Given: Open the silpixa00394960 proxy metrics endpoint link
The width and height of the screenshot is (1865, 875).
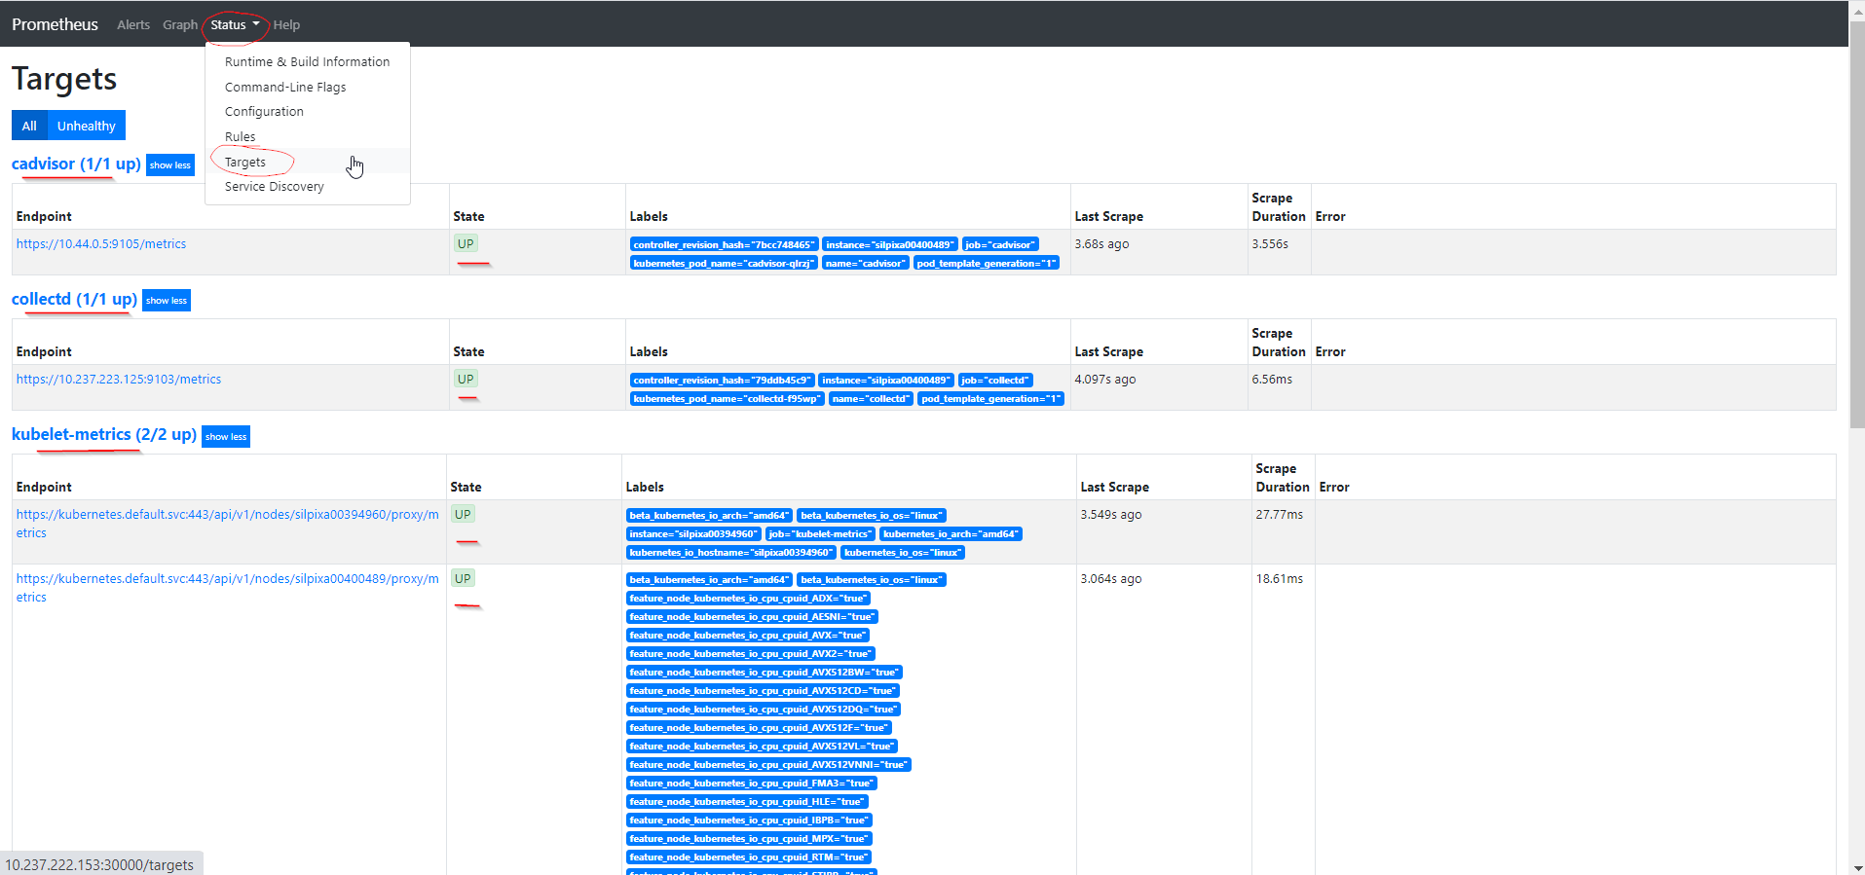Looking at the screenshot, I should coord(227,524).
